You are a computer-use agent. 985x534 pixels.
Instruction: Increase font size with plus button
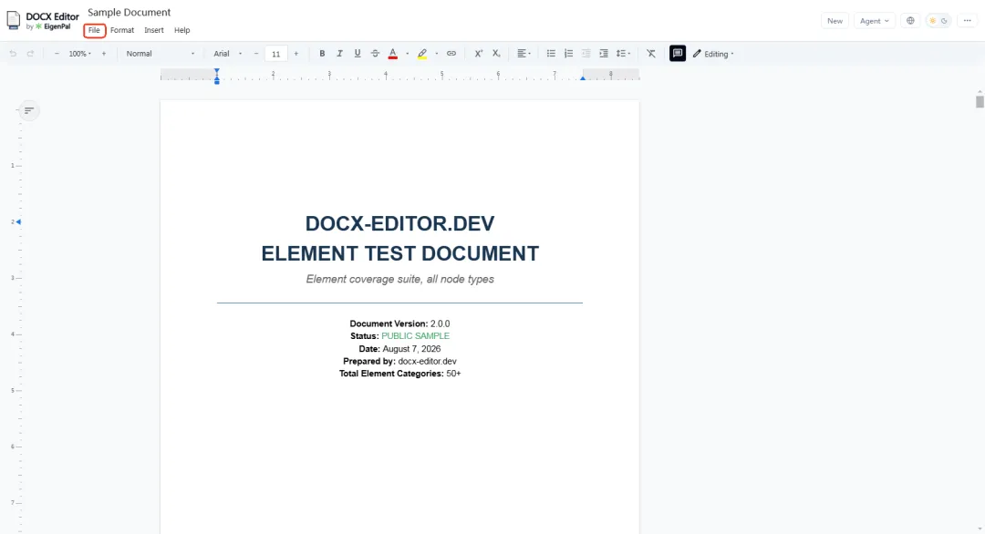pos(295,54)
